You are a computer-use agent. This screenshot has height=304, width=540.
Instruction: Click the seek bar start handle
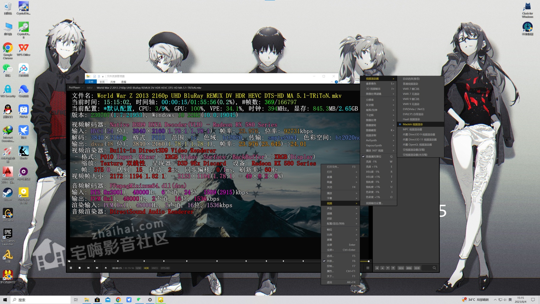pos(69,261)
